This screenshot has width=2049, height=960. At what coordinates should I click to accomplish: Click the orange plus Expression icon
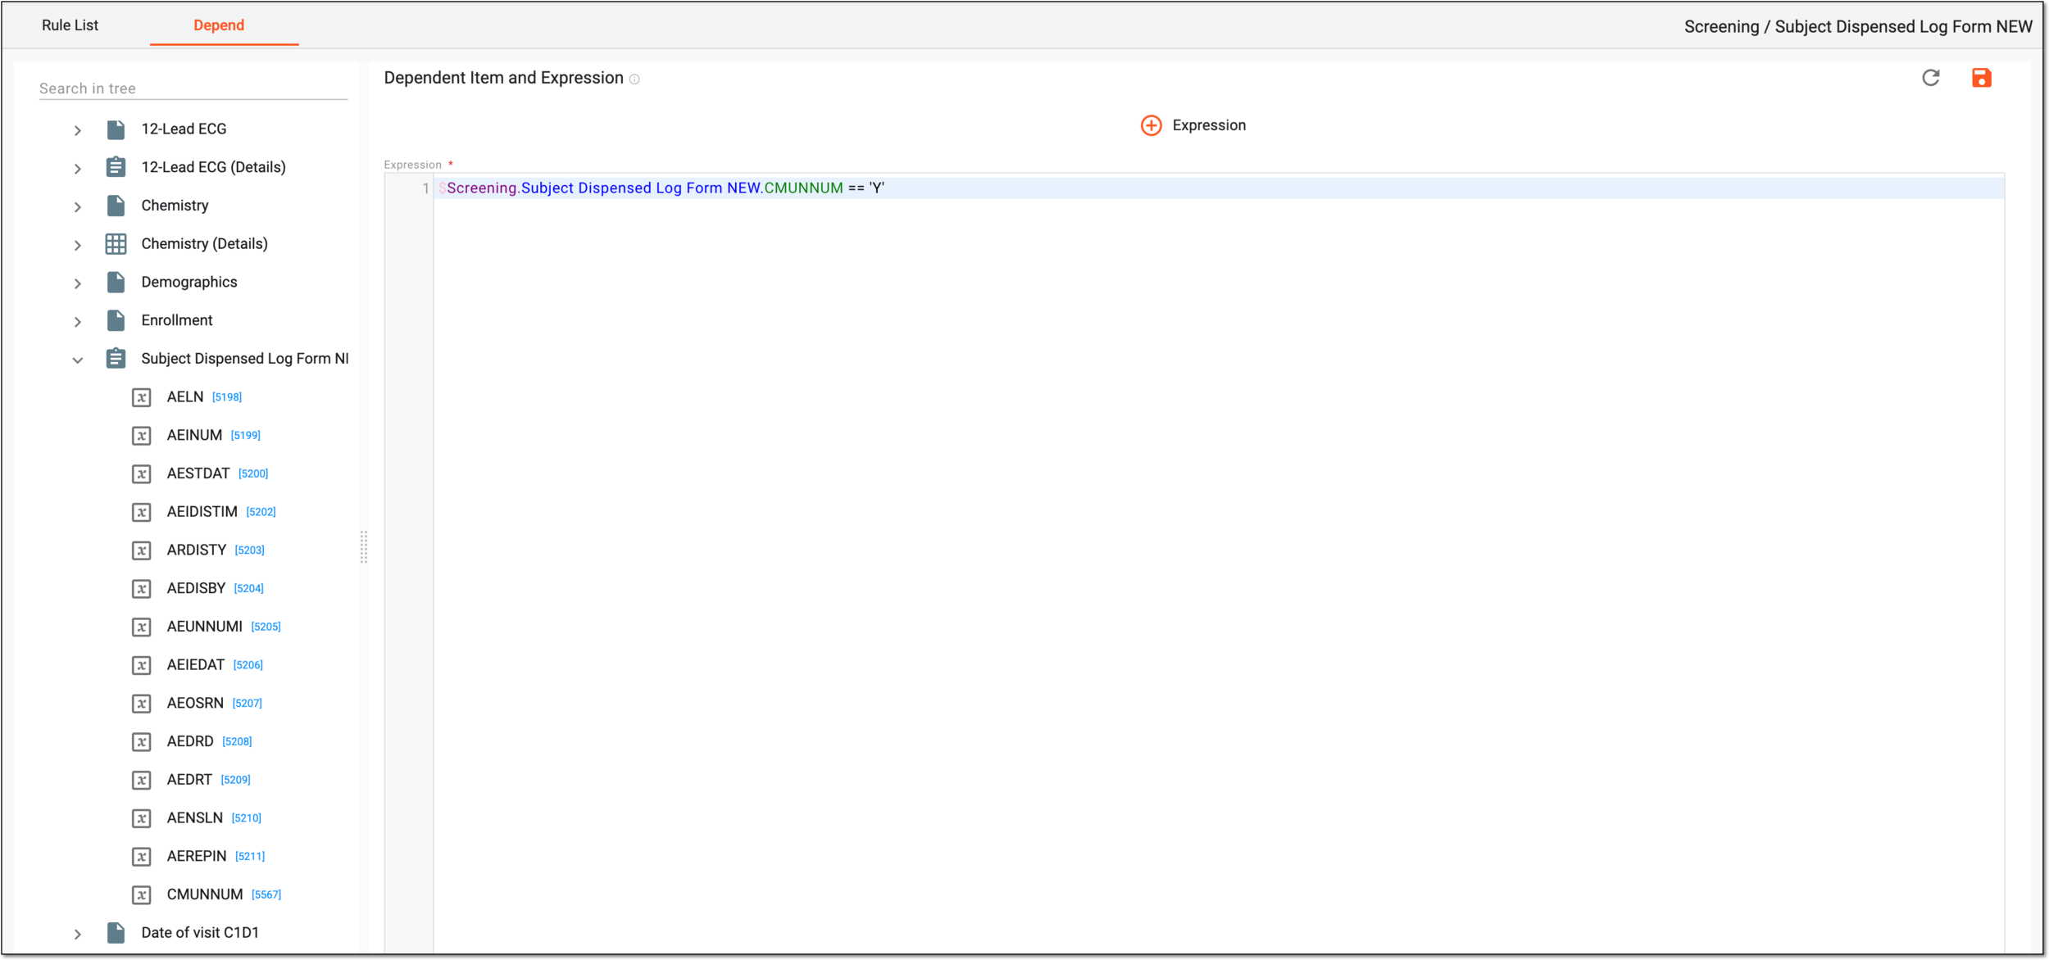pos(1151,125)
